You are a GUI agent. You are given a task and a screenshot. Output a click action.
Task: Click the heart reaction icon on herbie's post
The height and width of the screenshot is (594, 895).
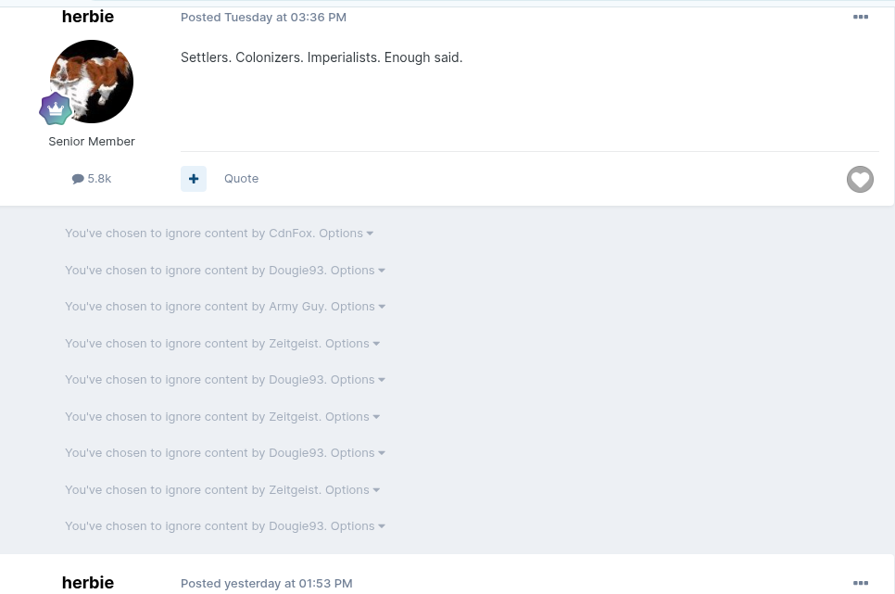coord(860,180)
